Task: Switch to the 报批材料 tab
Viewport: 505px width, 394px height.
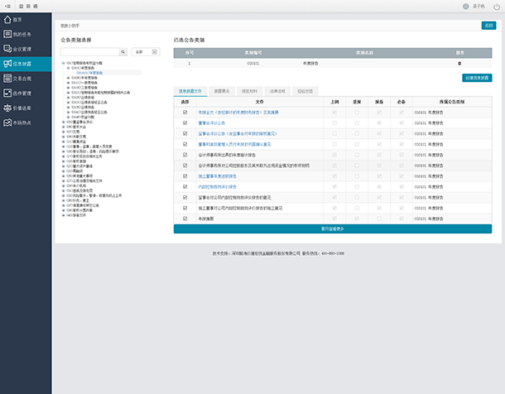Action: coord(249,91)
